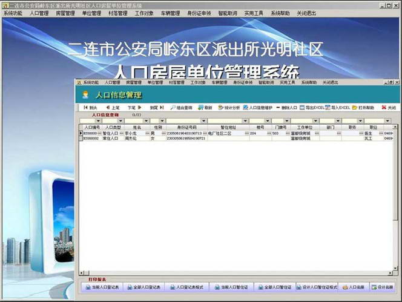Expand filter dropdown above 暂住地址 column
The width and height of the screenshot is (402, 302).
point(245,121)
